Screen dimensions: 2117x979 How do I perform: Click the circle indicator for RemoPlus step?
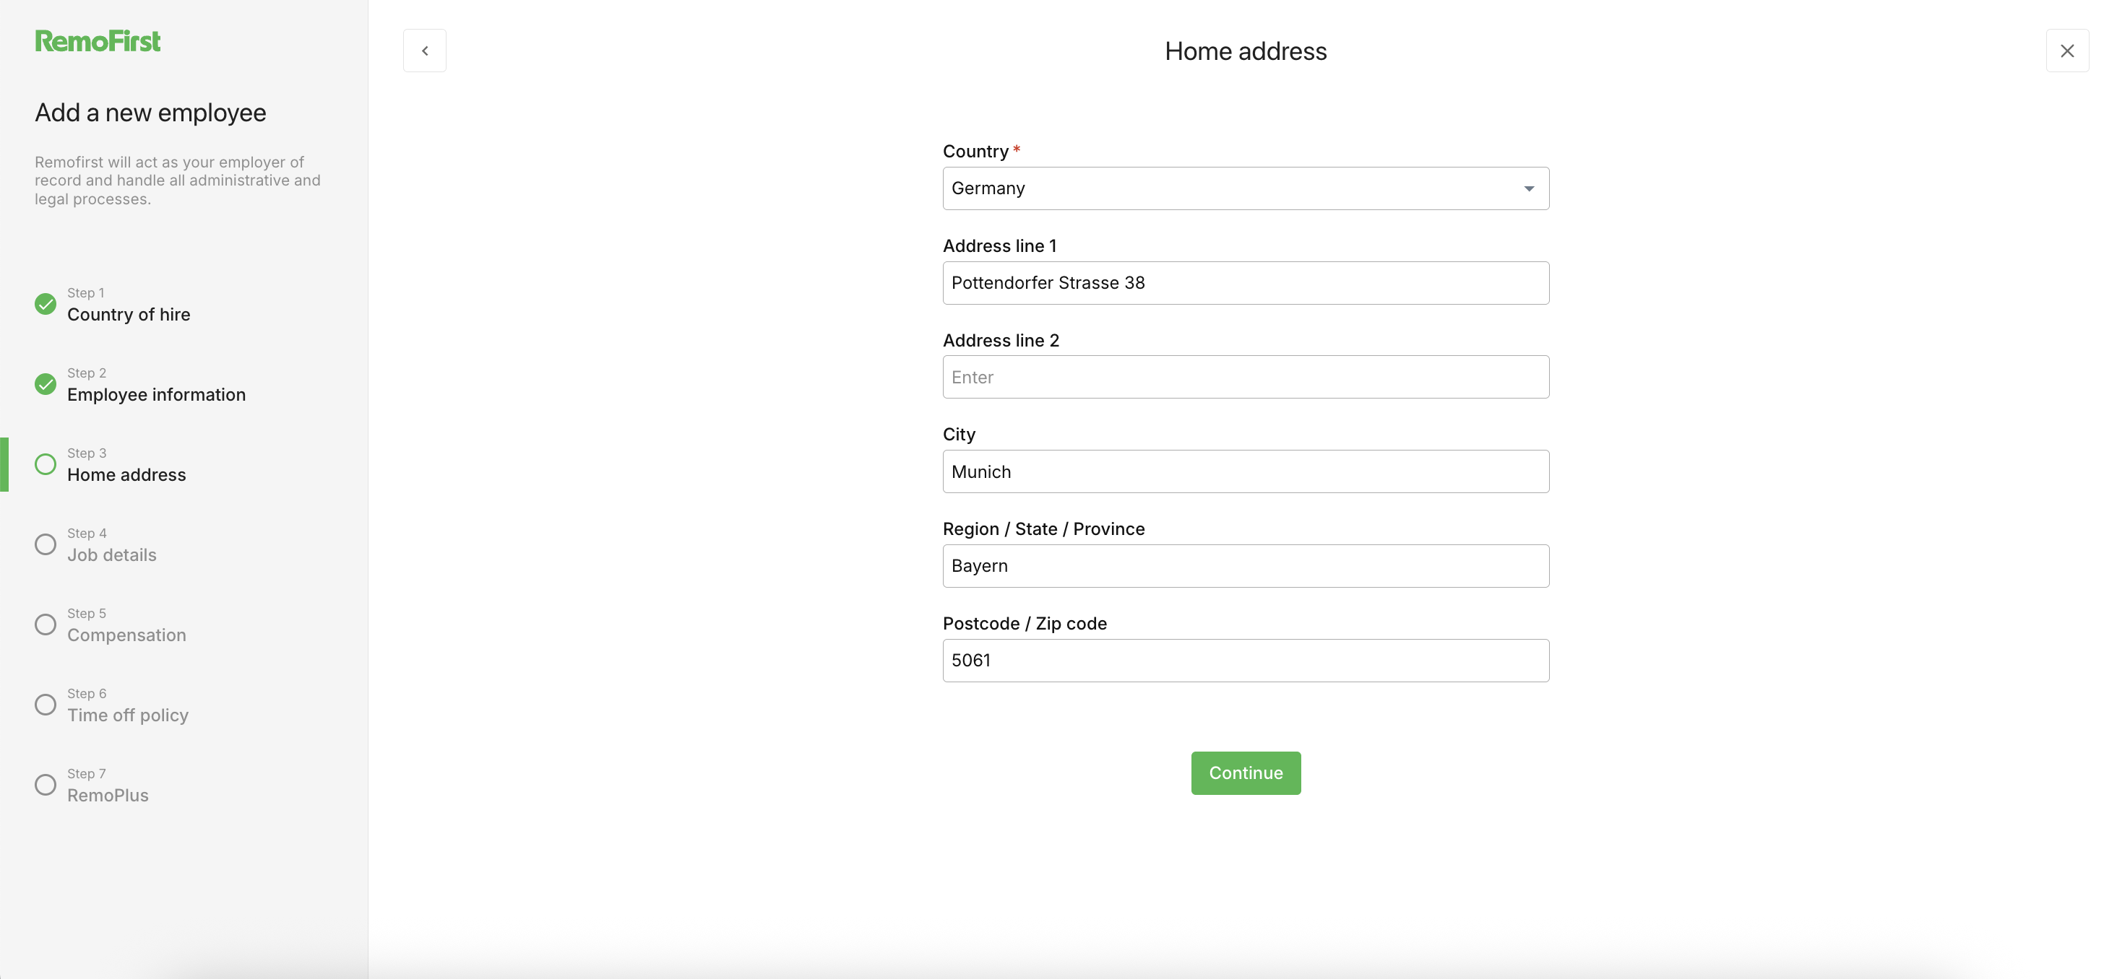pyautogui.click(x=46, y=784)
